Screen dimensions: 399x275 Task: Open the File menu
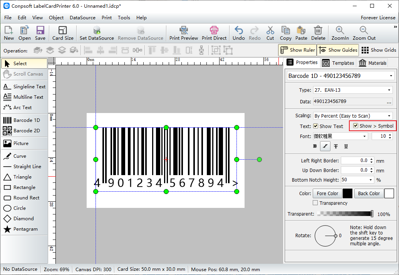8,18
